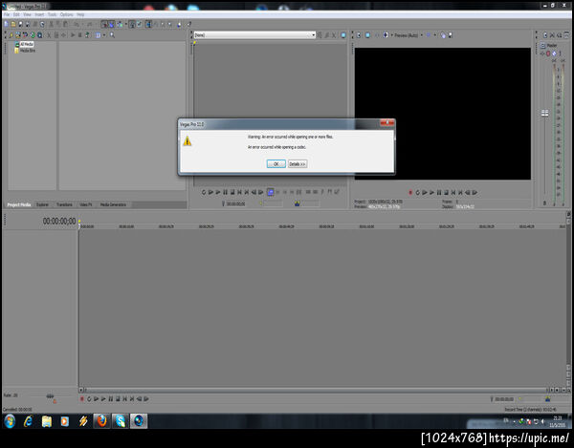Click Details >> in the warning dialog

pos(298,164)
